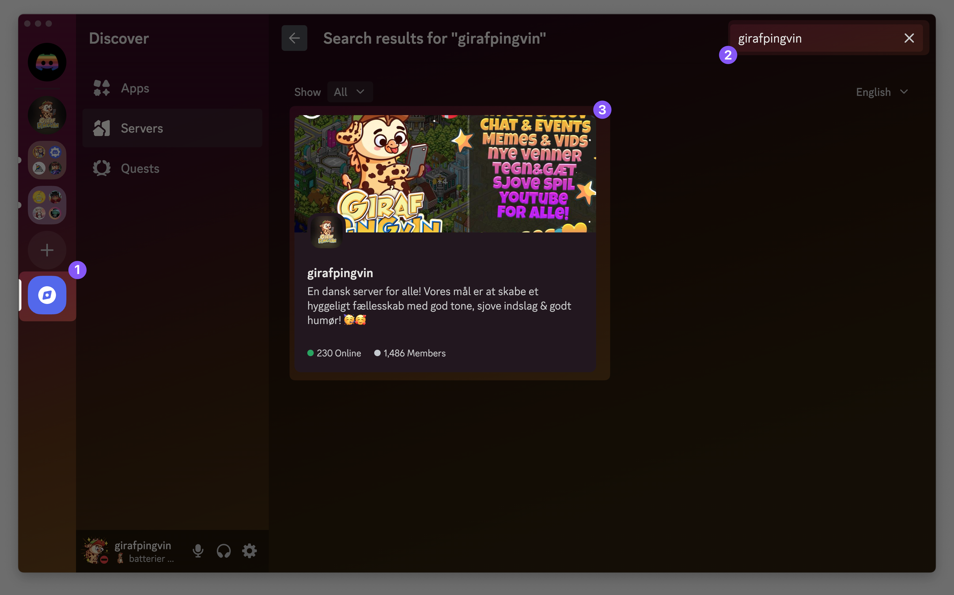Click the Apps icon in Discover sidebar
The width and height of the screenshot is (954, 595).
click(x=101, y=88)
